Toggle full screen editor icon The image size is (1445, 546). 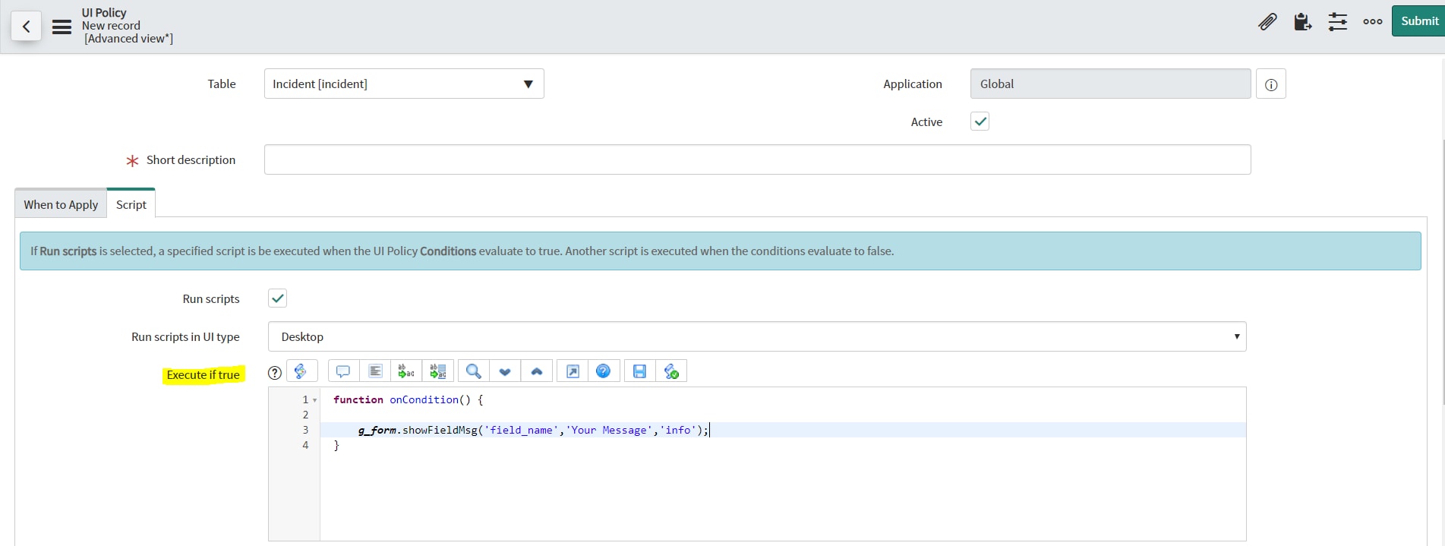[x=573, y=371]
